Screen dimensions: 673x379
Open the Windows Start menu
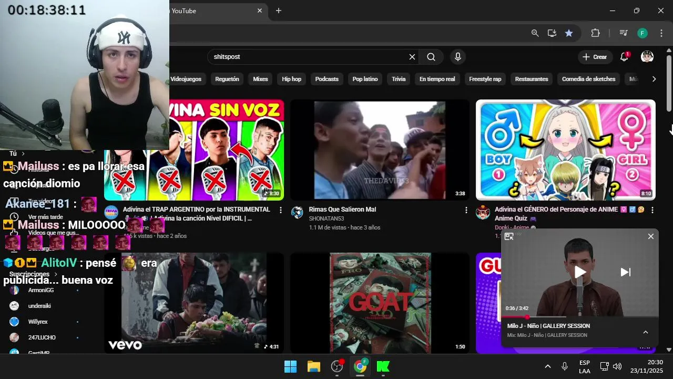point(290,366)
